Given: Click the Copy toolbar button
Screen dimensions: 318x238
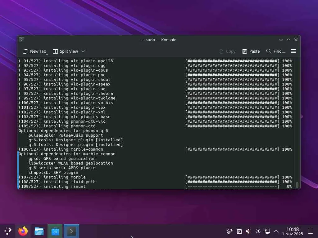Looking at the screenshot, I should [x=227, y=51].
